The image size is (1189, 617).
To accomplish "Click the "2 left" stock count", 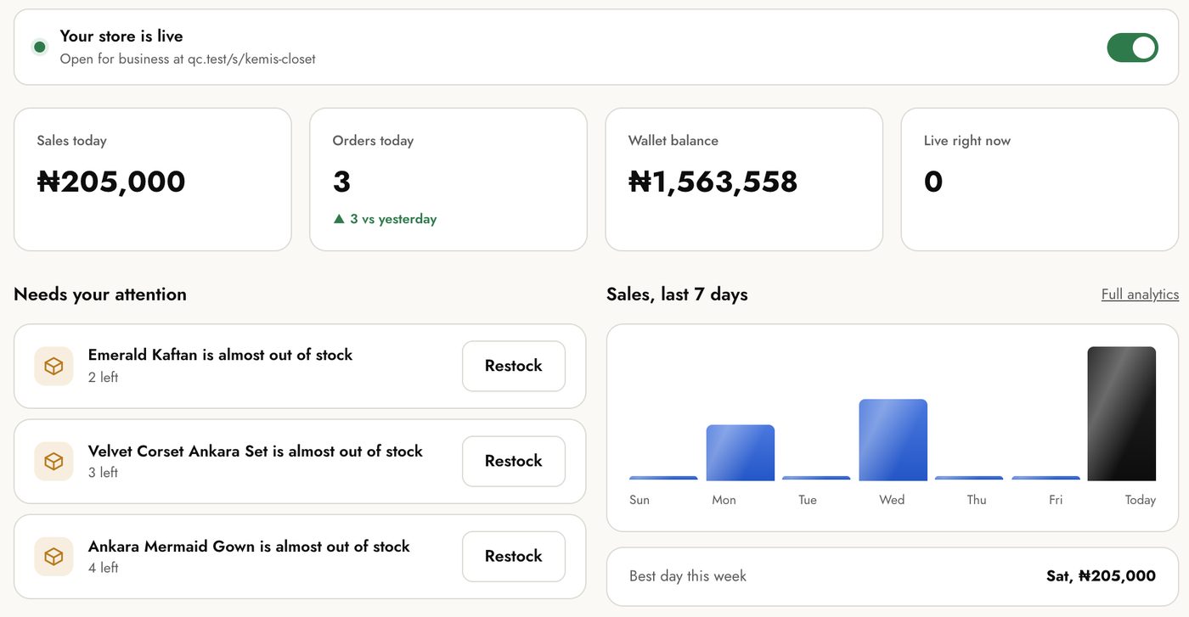I will click(x=103, y=378).
